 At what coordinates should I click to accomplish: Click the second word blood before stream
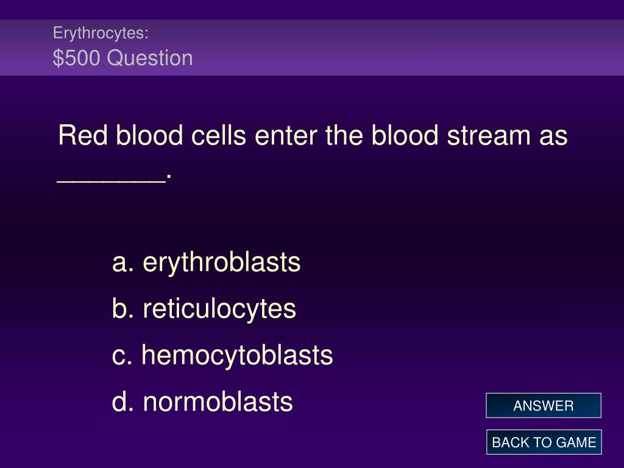[405, 135]
